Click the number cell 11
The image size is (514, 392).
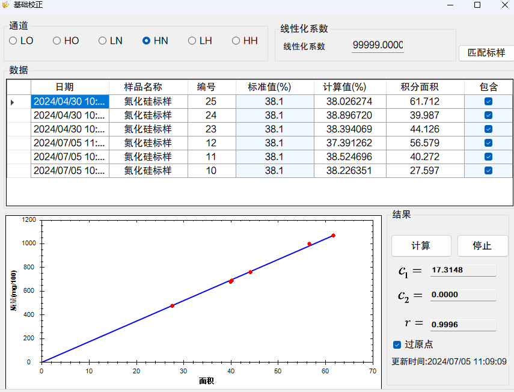pyautogui.click(x=212, y=157)
